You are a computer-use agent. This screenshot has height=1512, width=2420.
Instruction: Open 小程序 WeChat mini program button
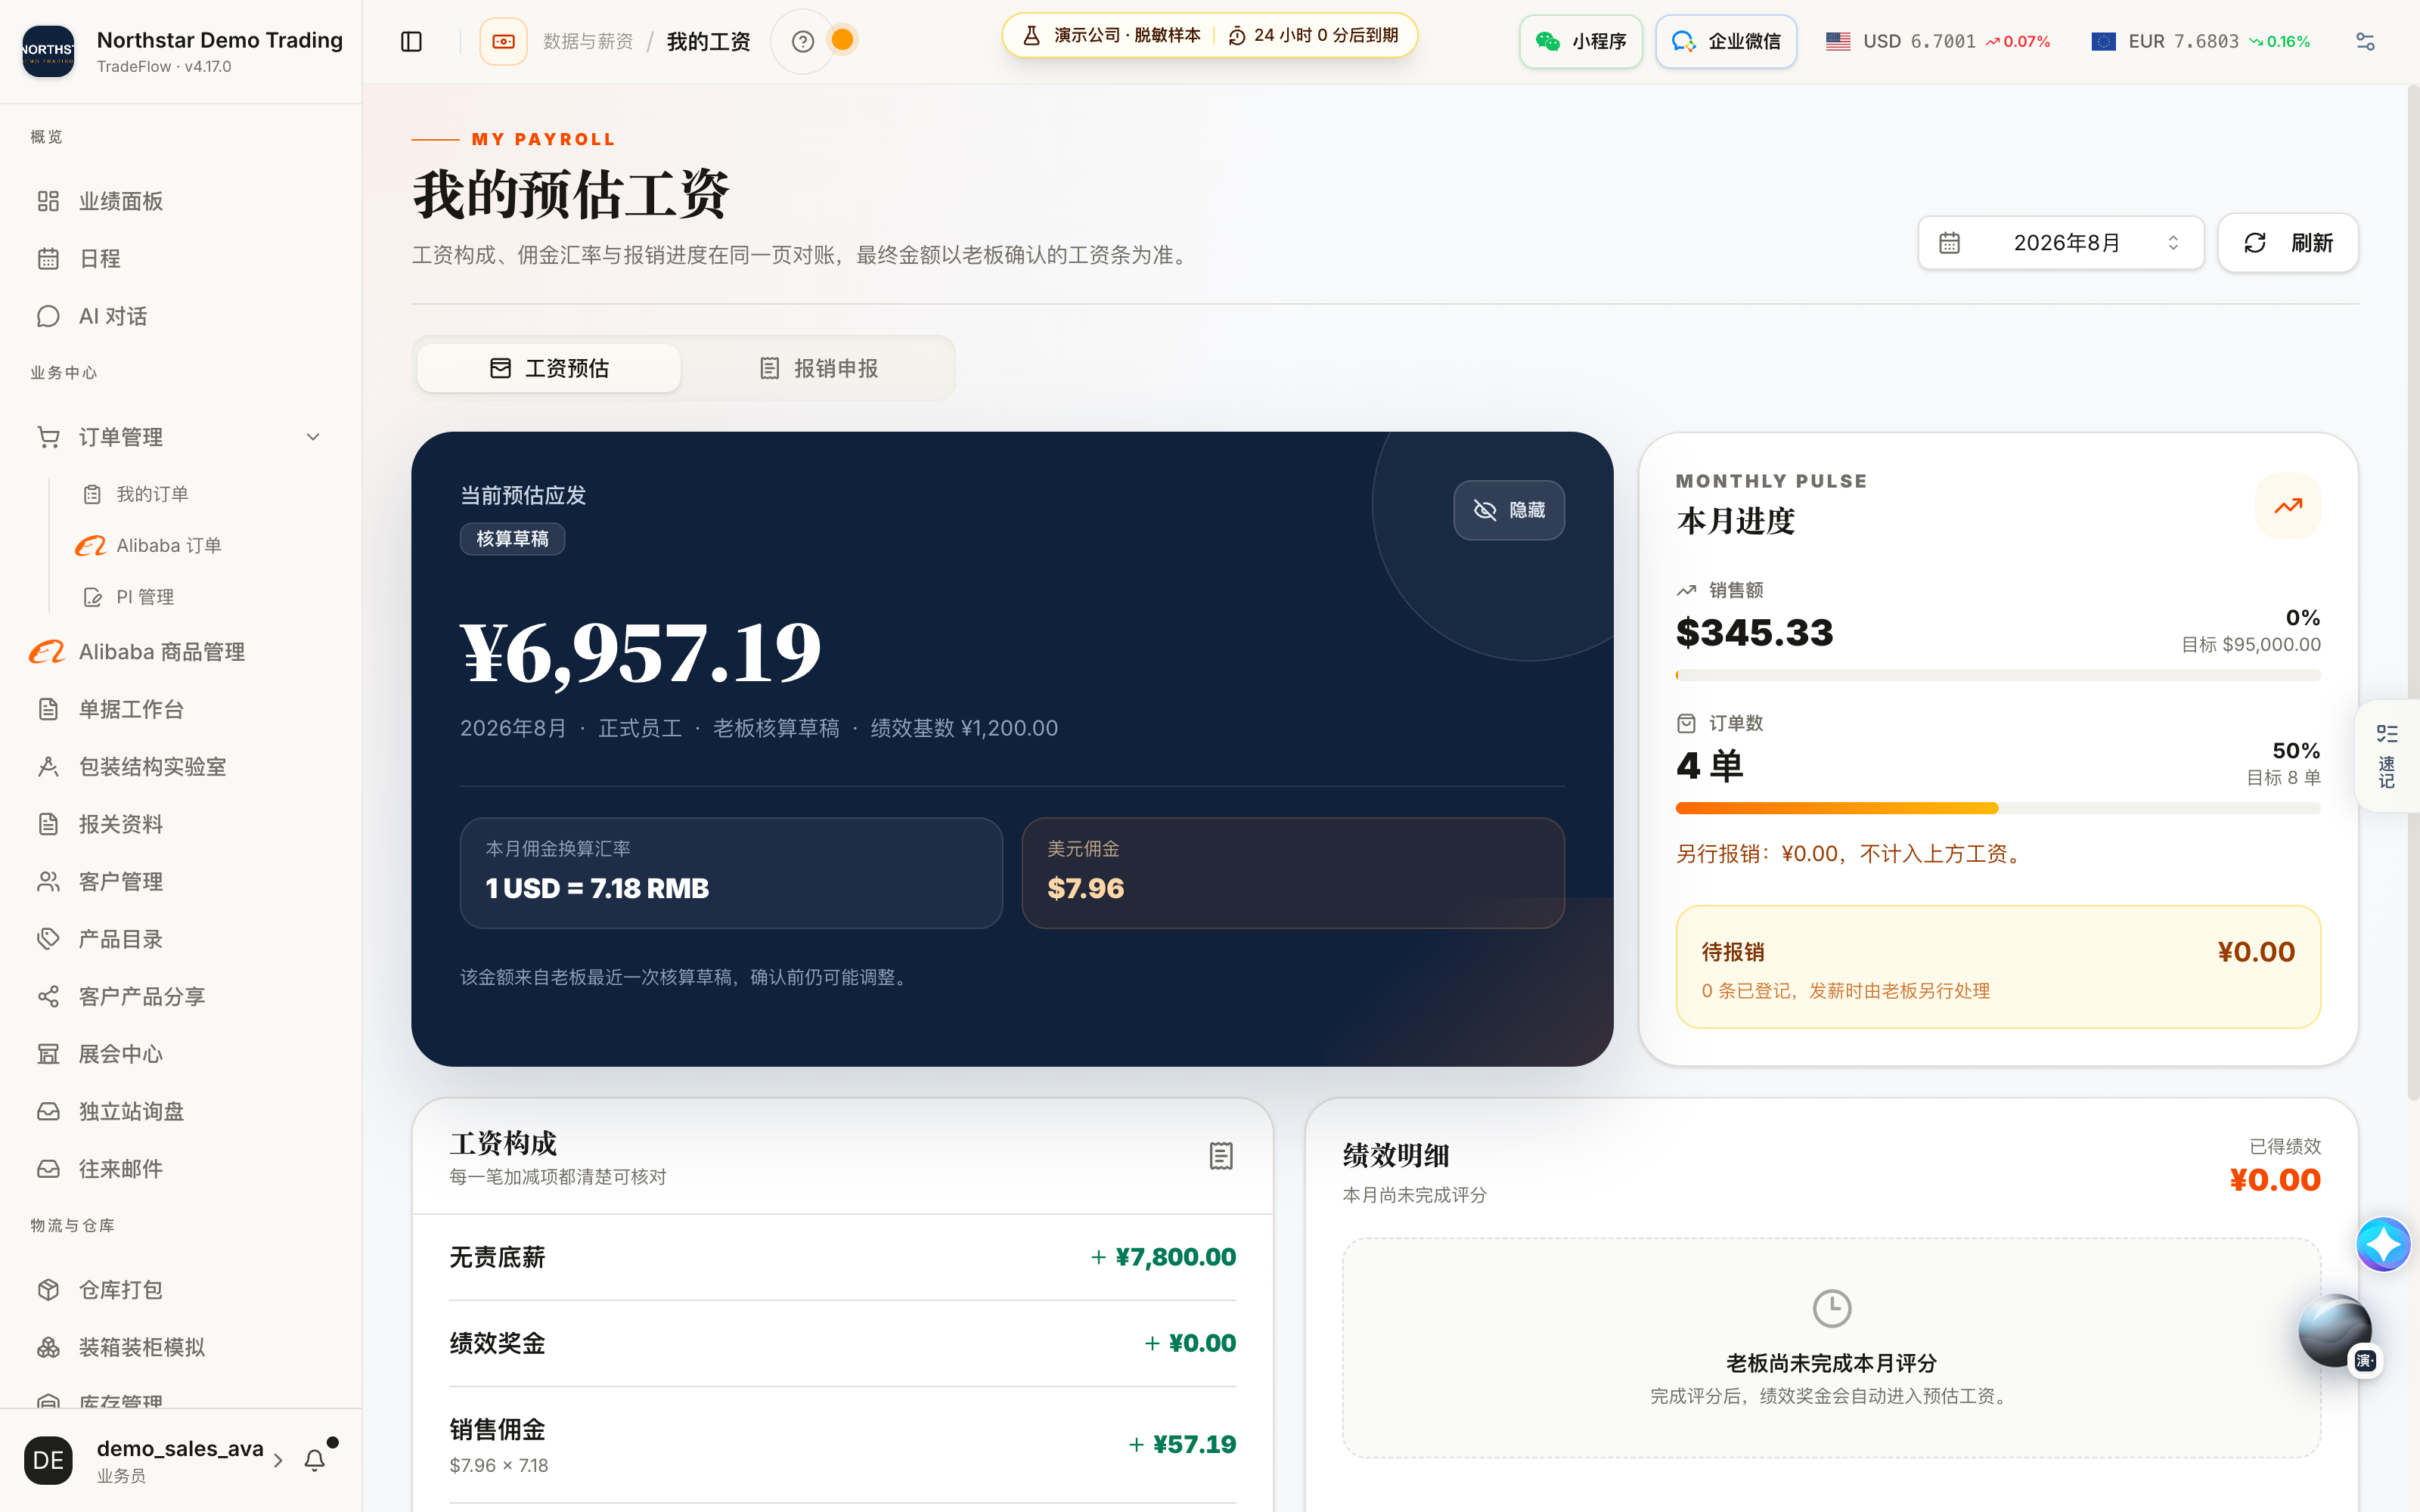click(x=1581, y=41)
